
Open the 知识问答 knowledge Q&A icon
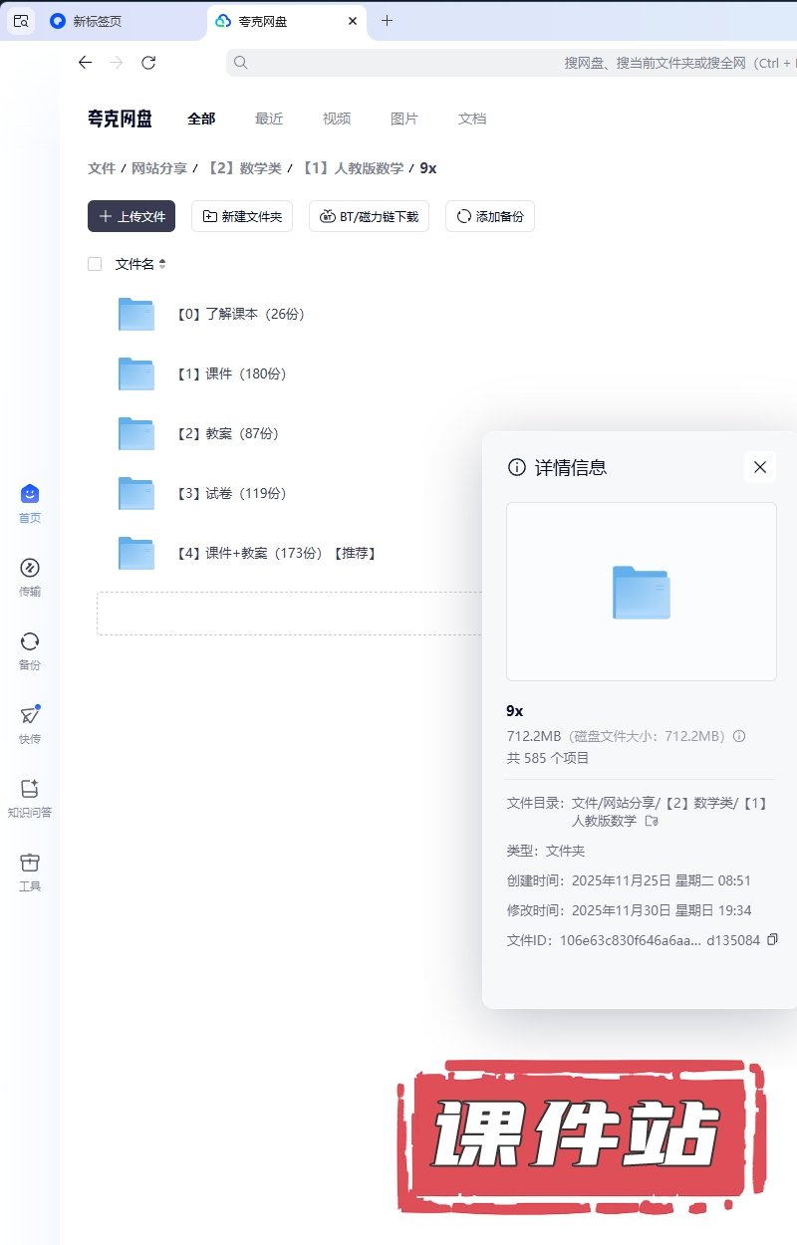[30, 788]
